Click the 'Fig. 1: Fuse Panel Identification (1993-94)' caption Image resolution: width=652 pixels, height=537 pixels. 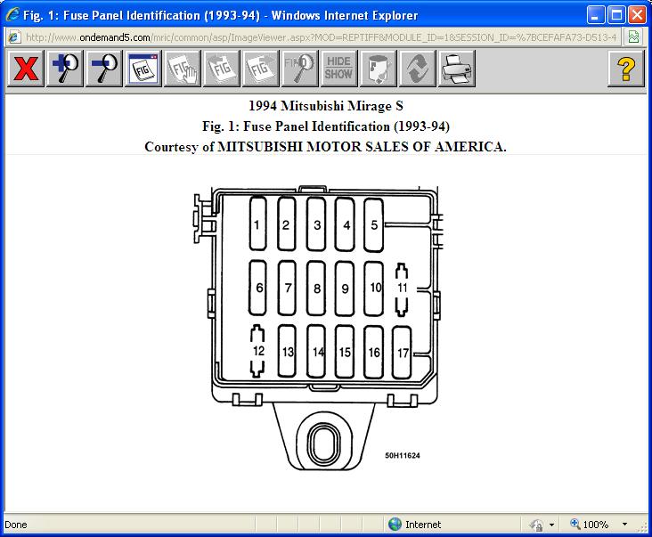(326, 126)
